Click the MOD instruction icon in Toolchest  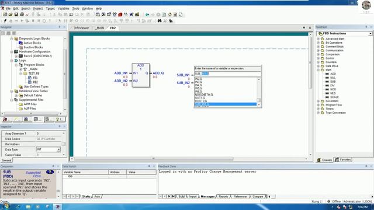point(327,89)
